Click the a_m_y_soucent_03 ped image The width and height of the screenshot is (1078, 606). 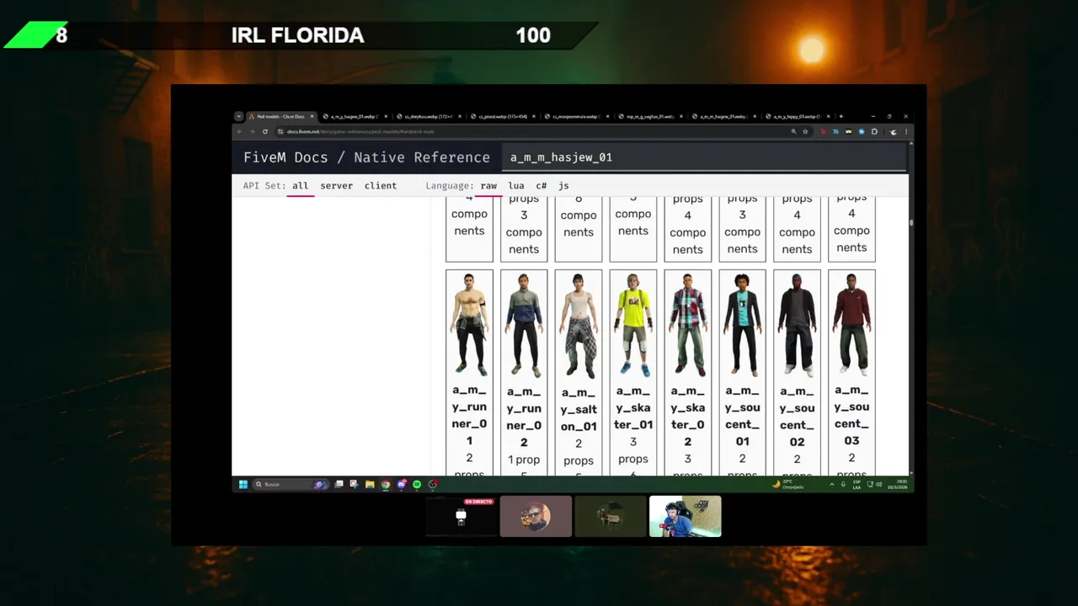point(851,324)
